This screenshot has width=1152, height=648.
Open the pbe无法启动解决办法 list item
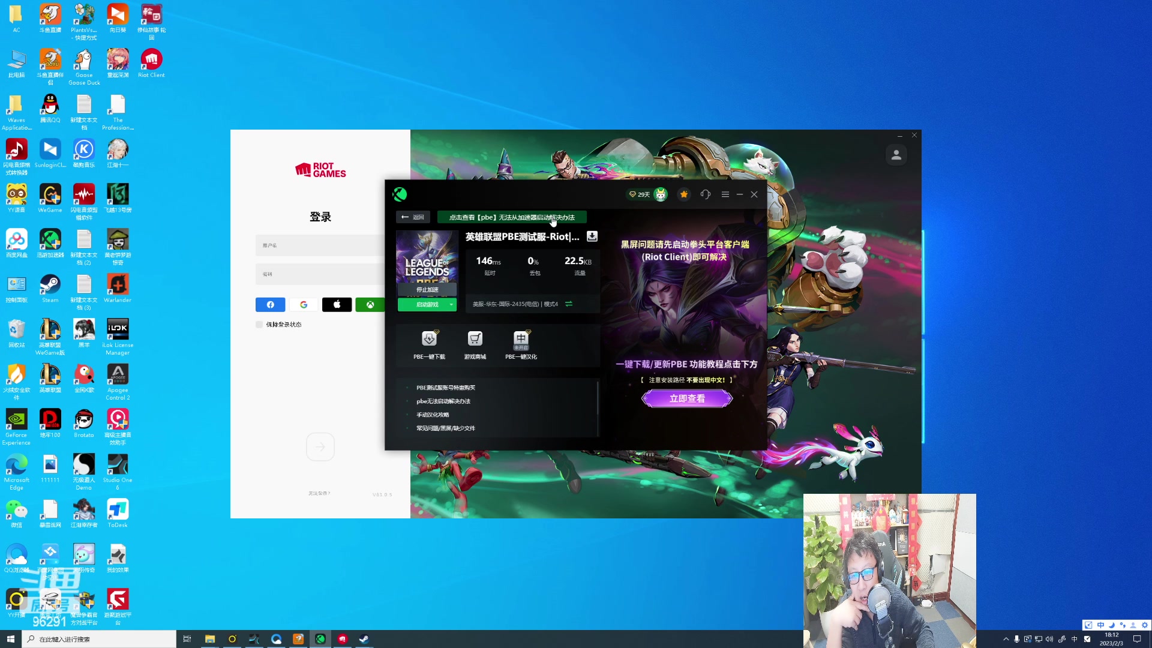click(x=443, y=401)
